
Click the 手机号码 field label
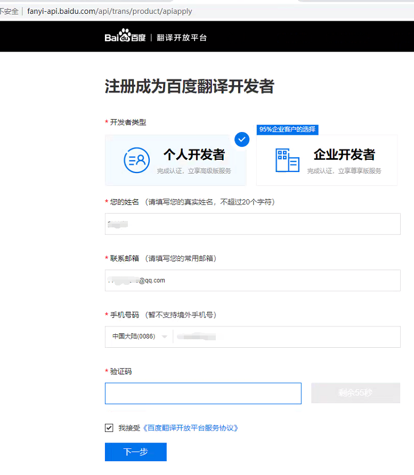coord(125,315)
